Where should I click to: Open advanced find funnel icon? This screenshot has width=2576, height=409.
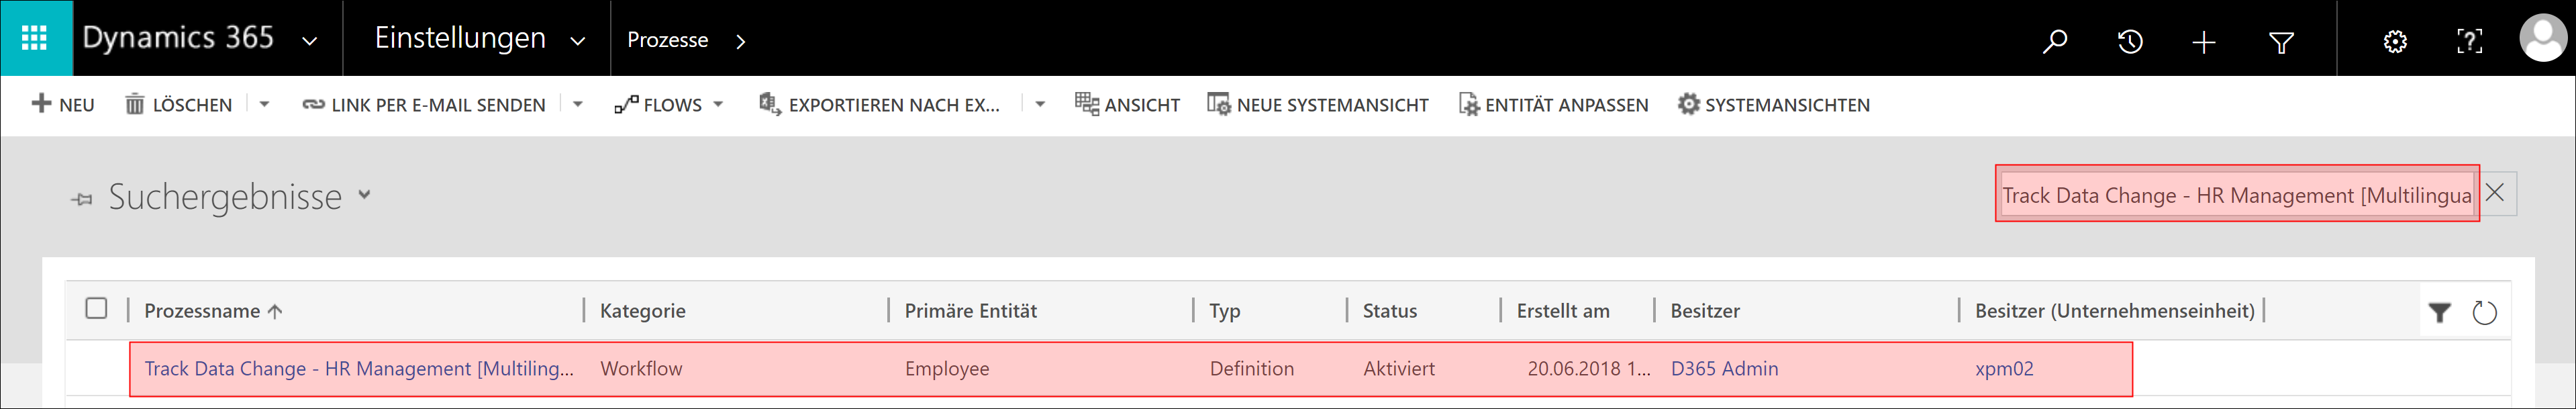click(x=2281, y=41)
